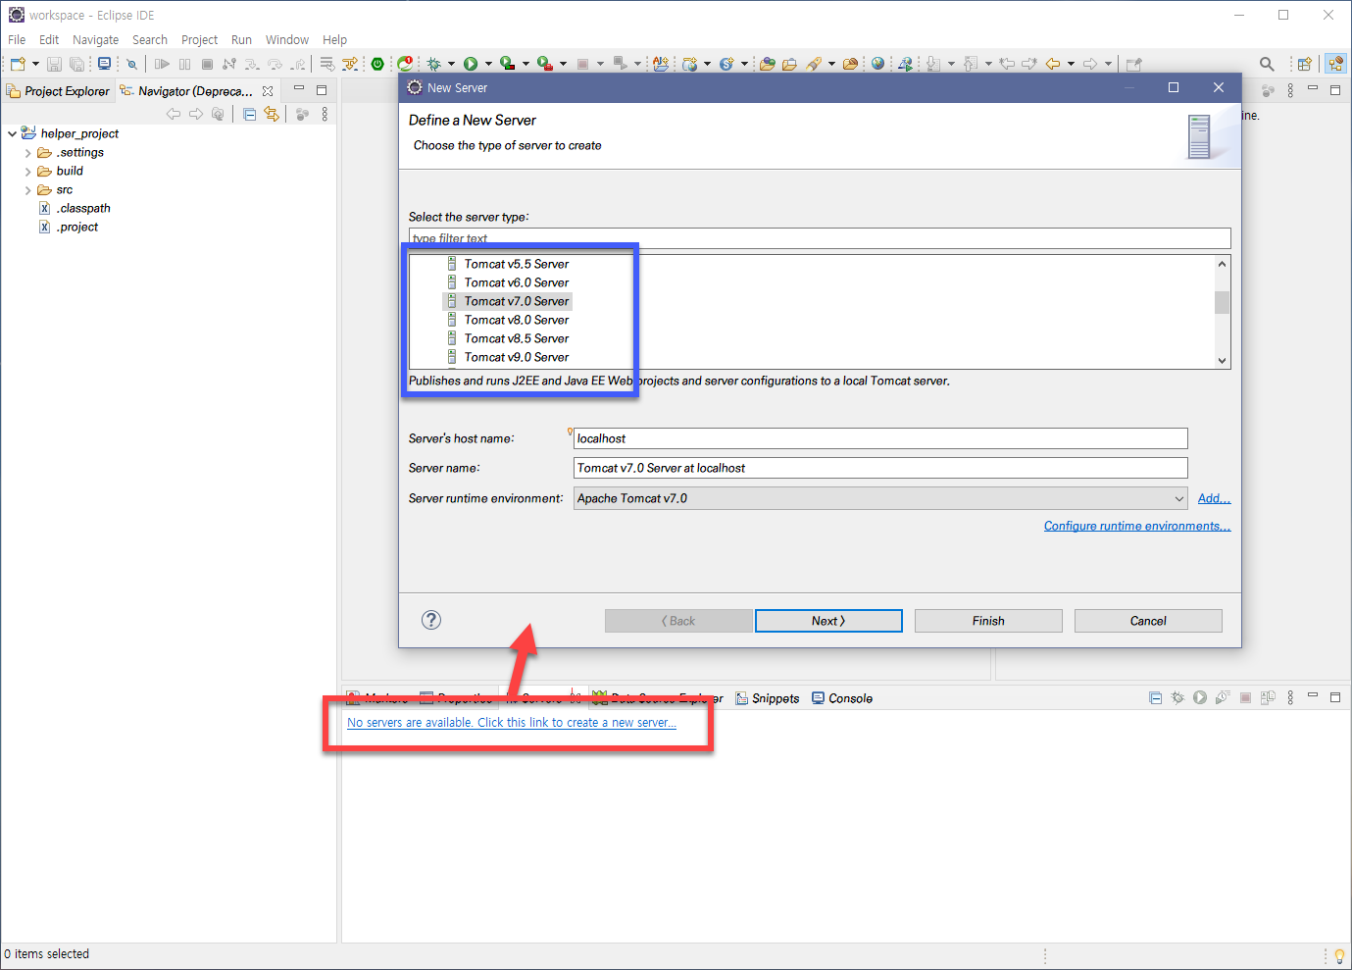Viewport: 1352px width, 970px height.
Task: Click the Run External Tools toolbar icon
Action: pyautogui.click(x=544, y=64)
